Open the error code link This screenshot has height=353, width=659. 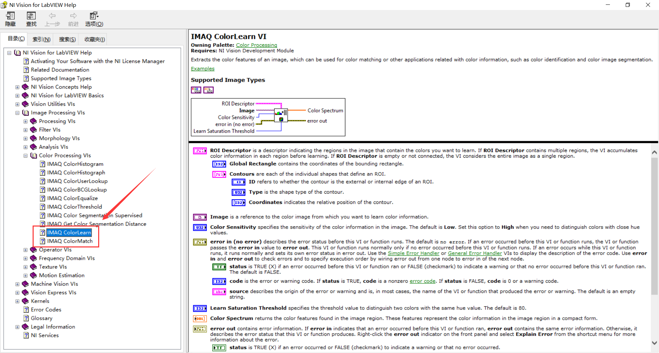coord(423,281)
